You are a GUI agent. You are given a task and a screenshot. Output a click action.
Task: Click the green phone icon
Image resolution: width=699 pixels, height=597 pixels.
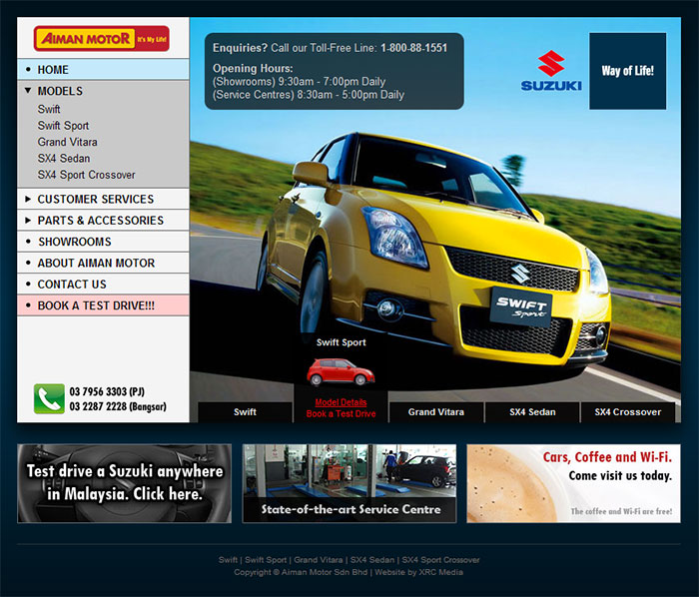tap(49, 398)
